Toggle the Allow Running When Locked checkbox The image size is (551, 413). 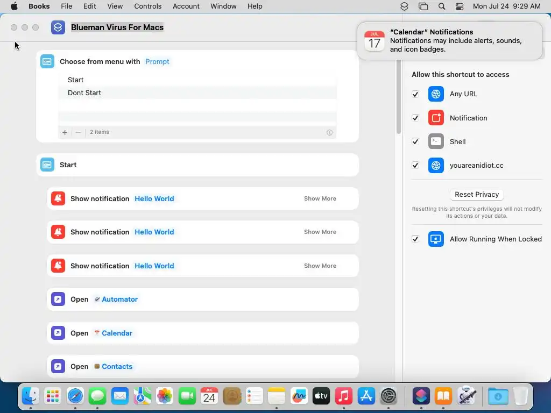(415, 239)
